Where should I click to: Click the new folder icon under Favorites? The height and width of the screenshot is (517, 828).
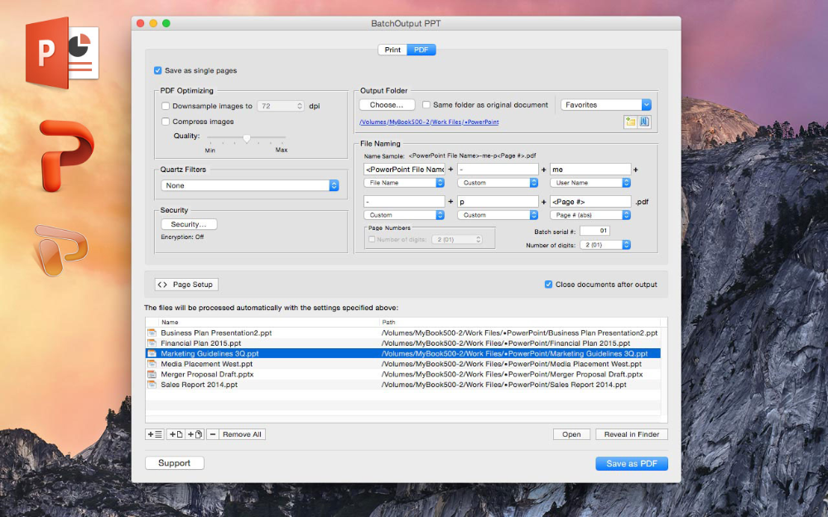click(x=630, y=122)
